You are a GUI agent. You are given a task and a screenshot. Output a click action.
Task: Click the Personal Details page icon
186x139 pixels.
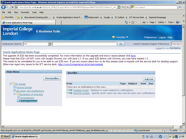(15, 87)
